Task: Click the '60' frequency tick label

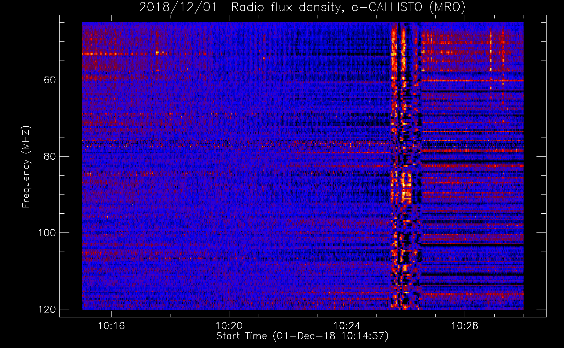Action: (x=50, y=80)
